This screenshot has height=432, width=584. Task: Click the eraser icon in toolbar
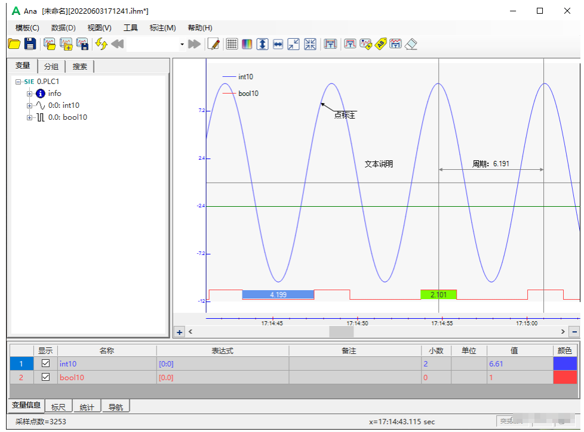click(x=411, y=44)
